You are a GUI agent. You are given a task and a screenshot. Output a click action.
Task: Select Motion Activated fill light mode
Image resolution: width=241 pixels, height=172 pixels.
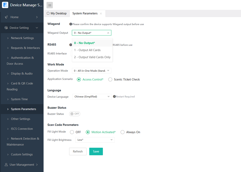coord(88,132)
